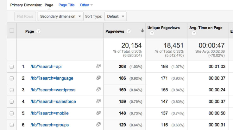The width and height of the screenshot is (233, 130).
Task: Open /kb/?search=wordpress external link icon
Action: pyautogui.click(x=98, y=89)
